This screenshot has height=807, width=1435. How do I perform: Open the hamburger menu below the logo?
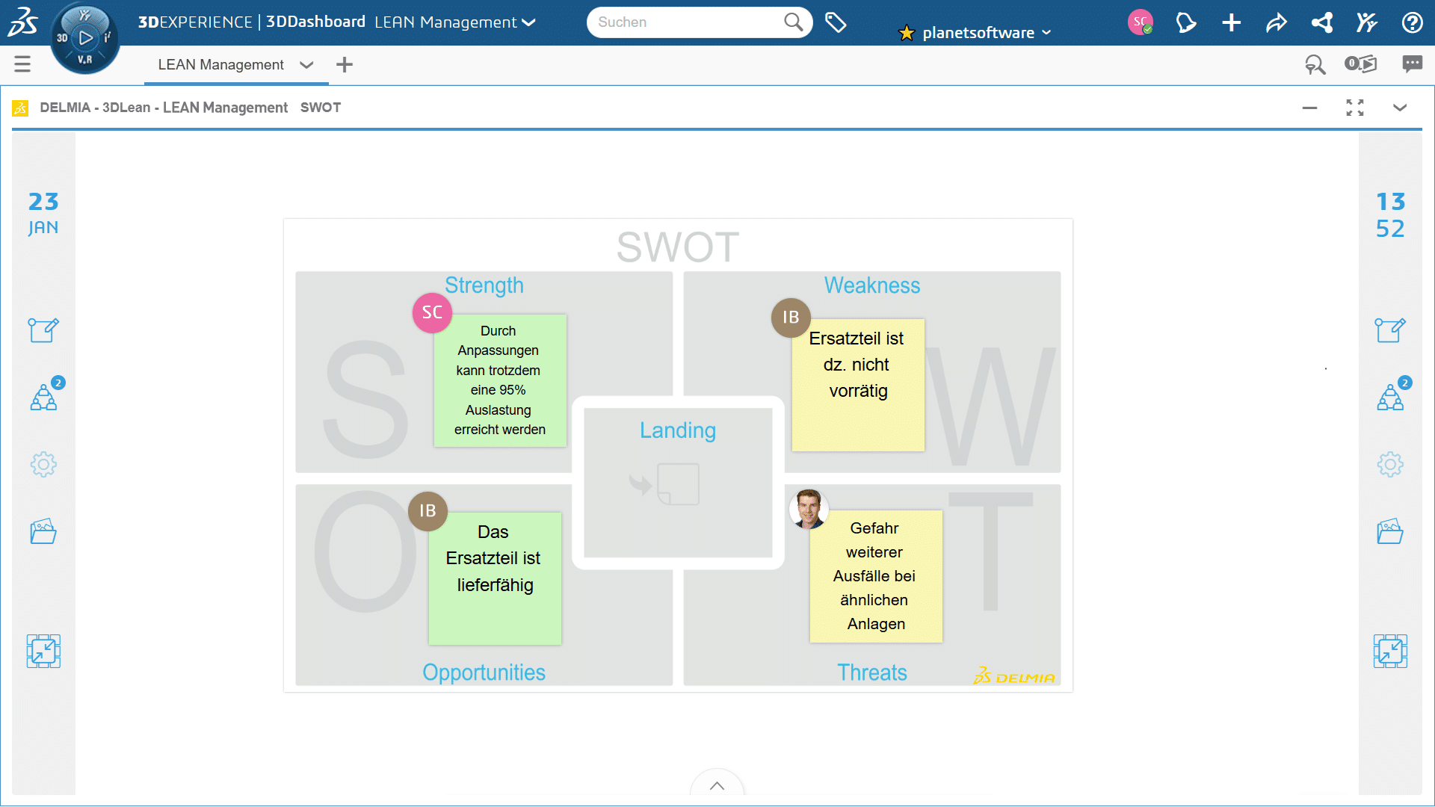pos(22,64)
